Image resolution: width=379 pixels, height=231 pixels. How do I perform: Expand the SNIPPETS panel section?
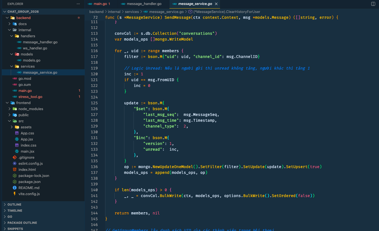click(43, 229)
